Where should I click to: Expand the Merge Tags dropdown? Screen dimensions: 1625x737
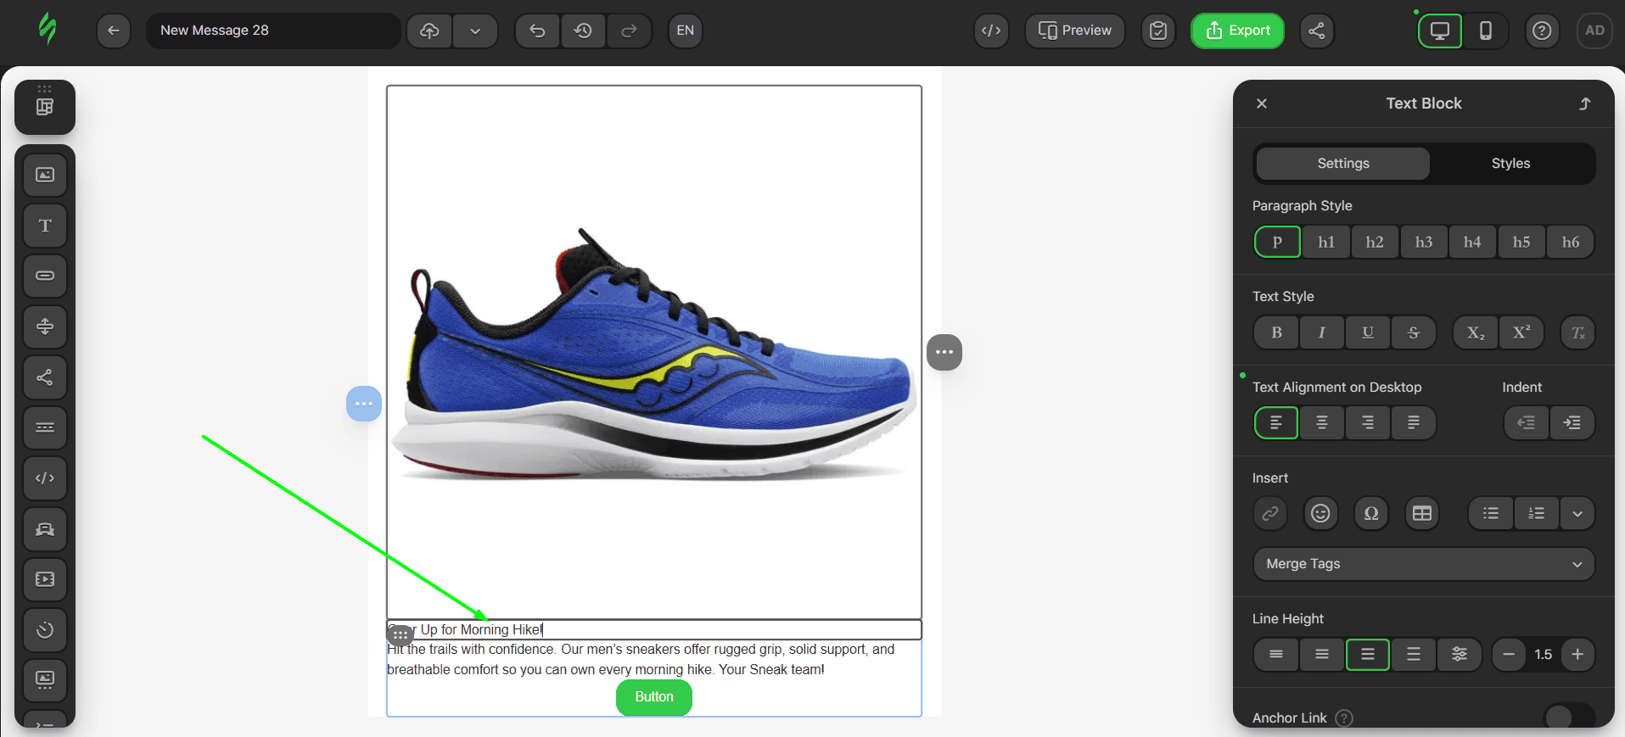(1423, 564)
